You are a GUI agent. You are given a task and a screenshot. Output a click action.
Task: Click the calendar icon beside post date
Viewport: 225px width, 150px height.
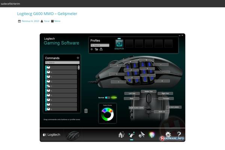click(x=19, y=21)
